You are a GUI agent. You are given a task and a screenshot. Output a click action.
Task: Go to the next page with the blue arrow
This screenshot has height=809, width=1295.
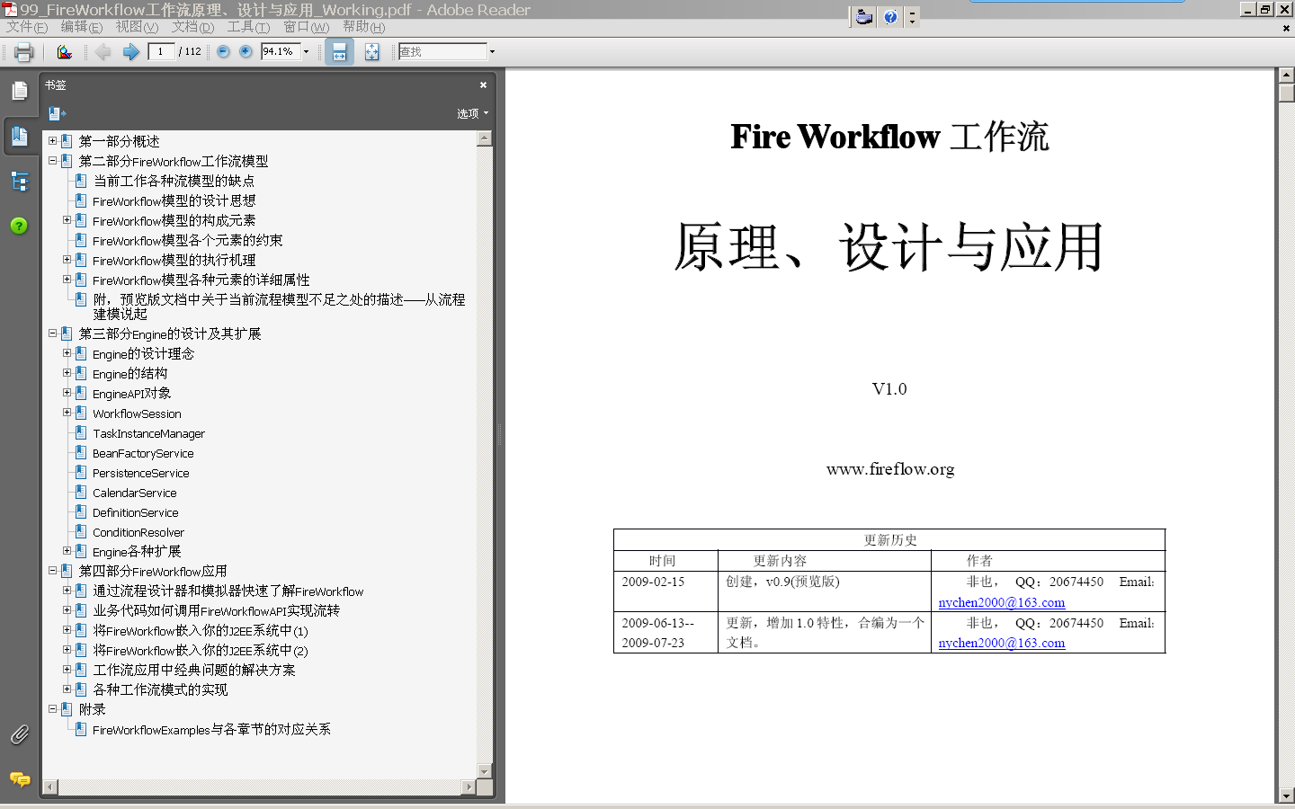click(131, 52)
